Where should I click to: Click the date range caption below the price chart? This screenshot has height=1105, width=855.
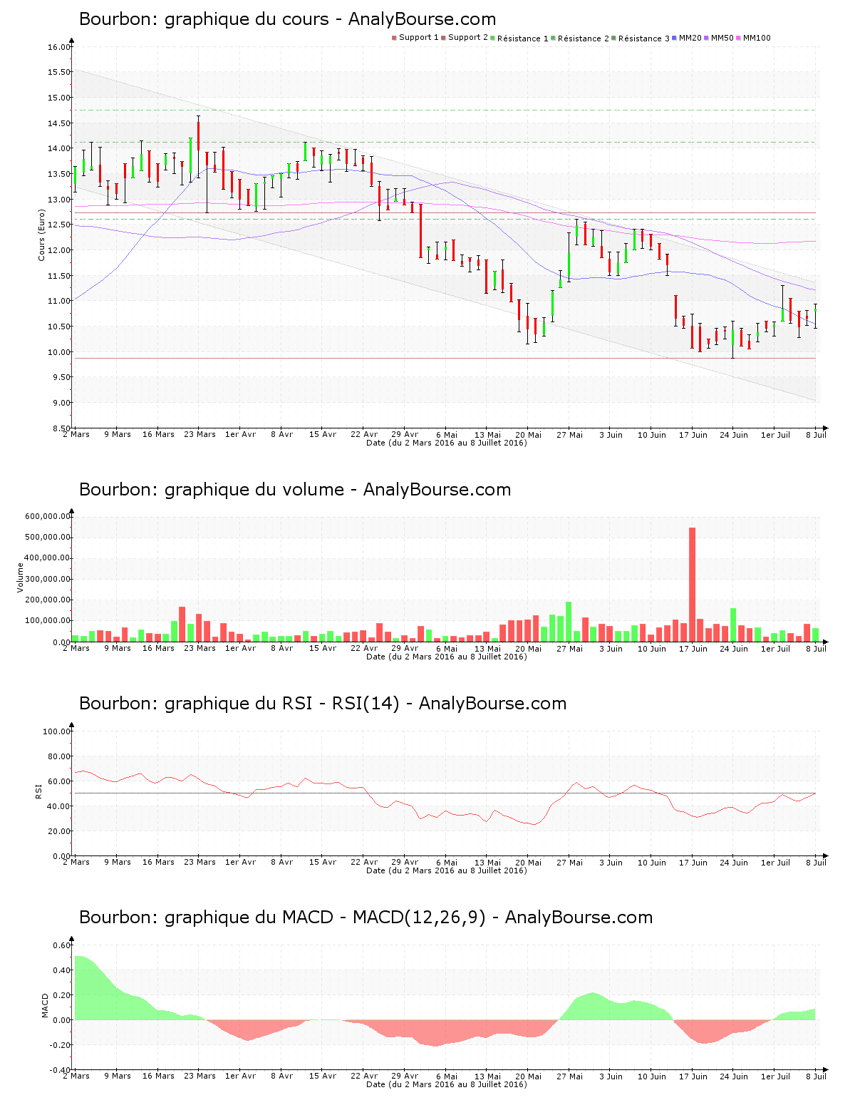pos(447,443)
